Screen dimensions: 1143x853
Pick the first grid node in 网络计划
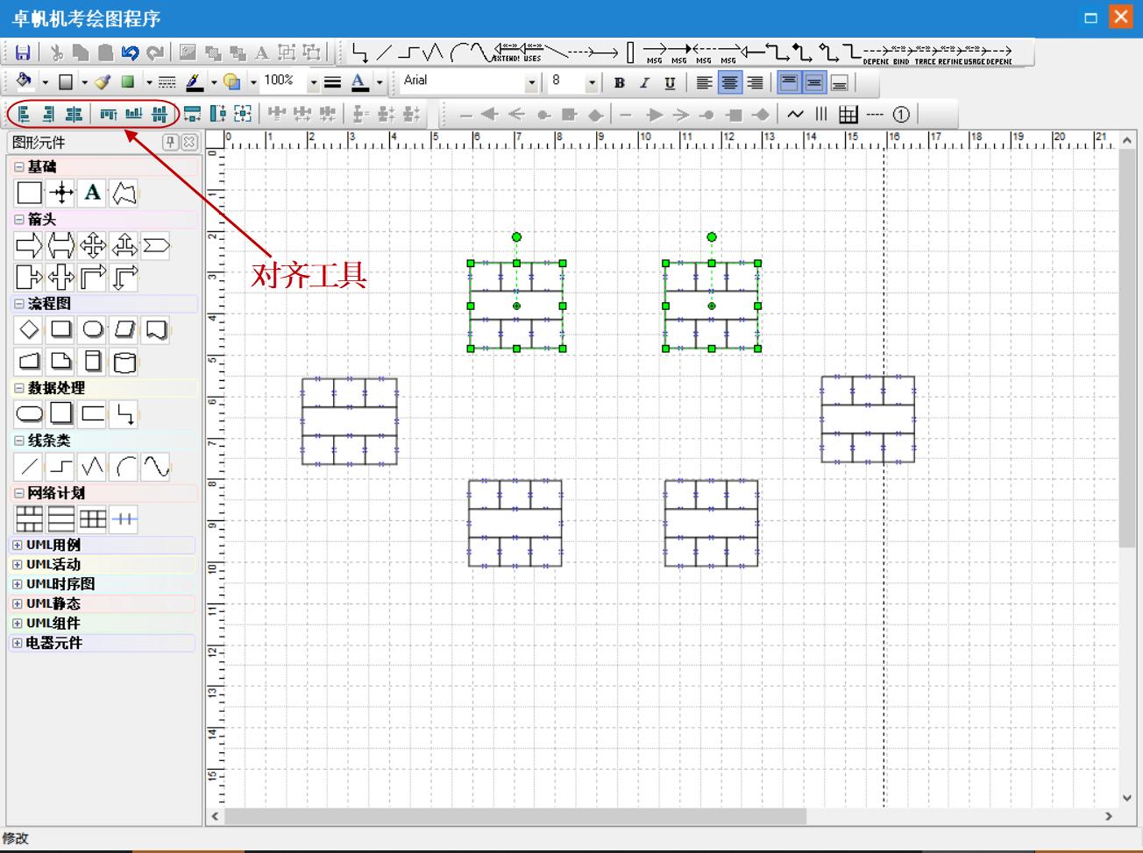click(29, 519)
